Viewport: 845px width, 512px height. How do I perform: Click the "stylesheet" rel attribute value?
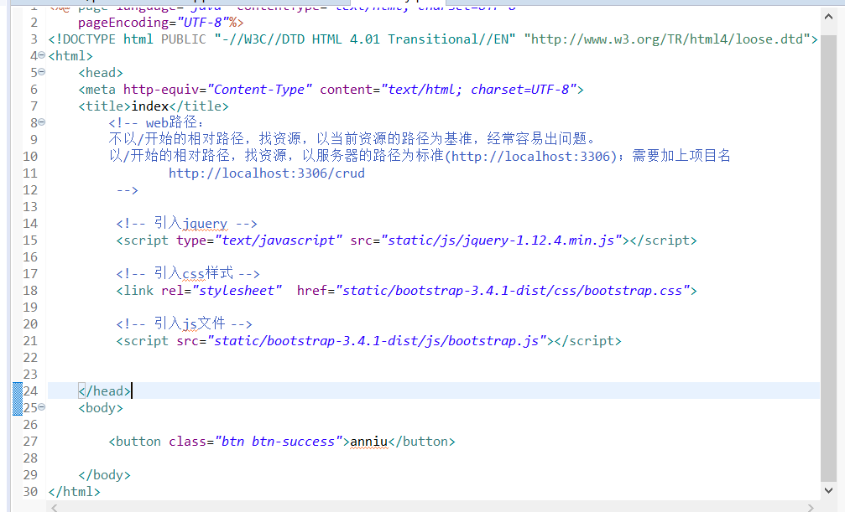(237, 291)
